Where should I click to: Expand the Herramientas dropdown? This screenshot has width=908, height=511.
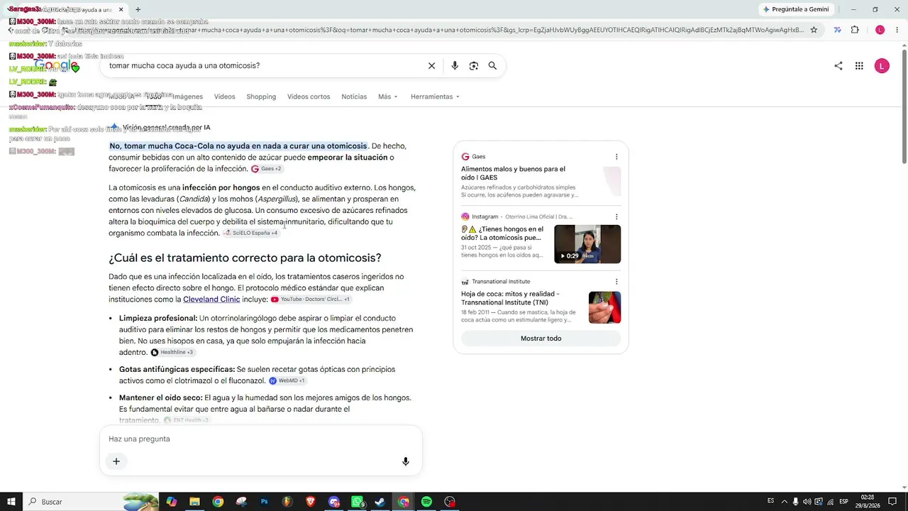pyautogui.click(x=435, y=97)
